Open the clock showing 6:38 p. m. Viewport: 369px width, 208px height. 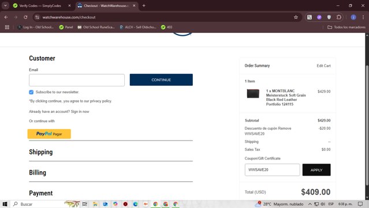tap(345, 204)
